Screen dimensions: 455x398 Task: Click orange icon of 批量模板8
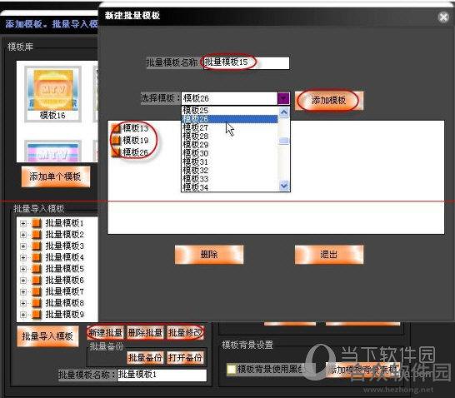tap(37, 303)
